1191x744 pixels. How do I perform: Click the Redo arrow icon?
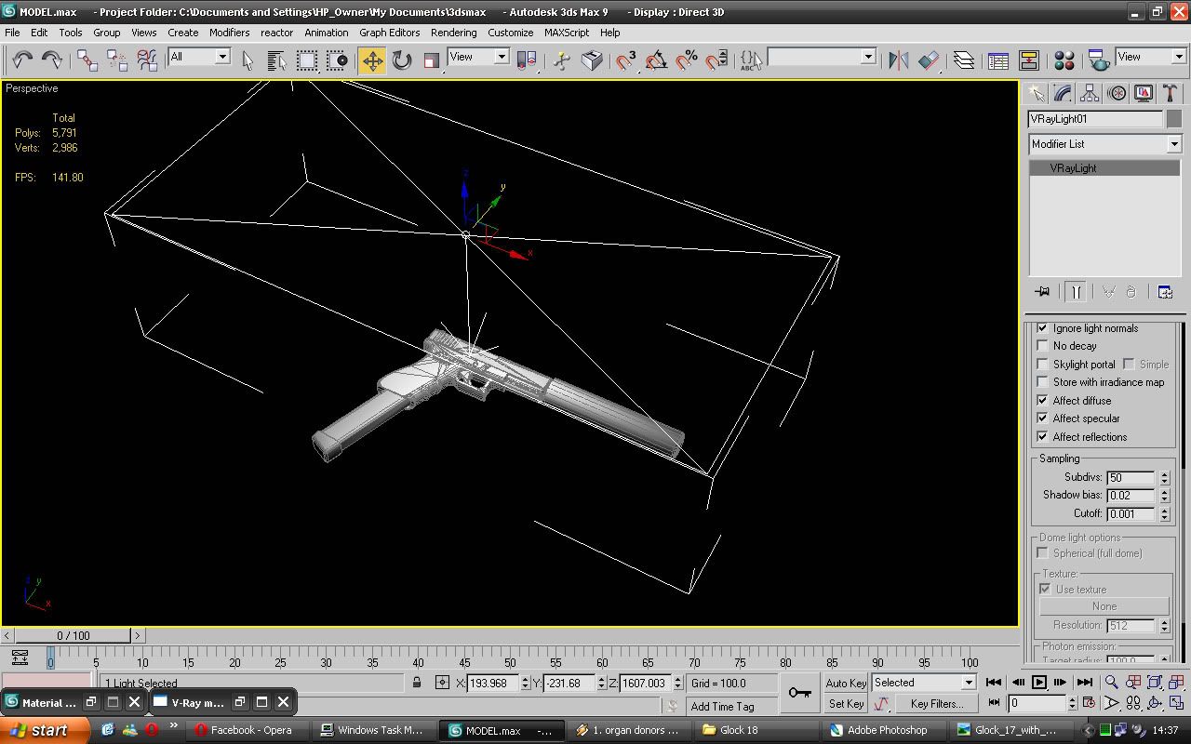click(x=52, y=60)
